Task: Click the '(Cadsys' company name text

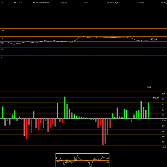Action: [x=140, y=3]
